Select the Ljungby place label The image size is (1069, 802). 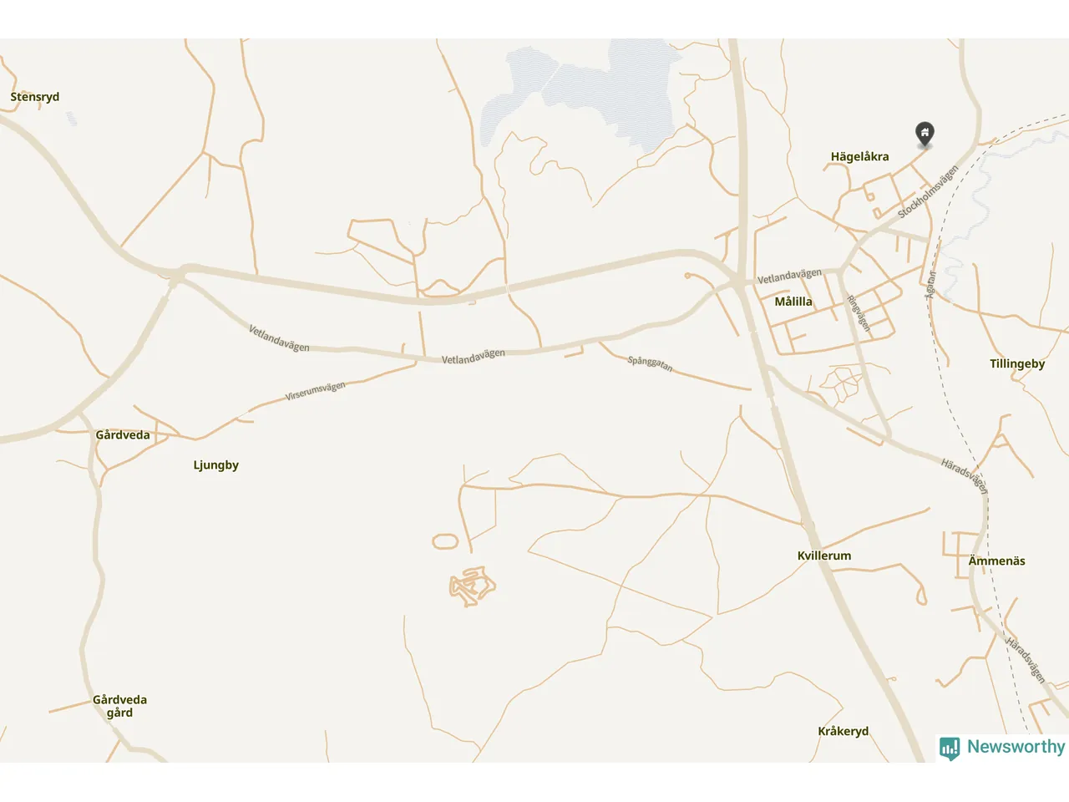tap(215, 465)
